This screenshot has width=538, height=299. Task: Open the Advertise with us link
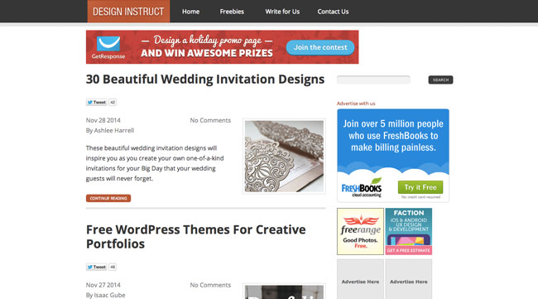click(356, 104)
